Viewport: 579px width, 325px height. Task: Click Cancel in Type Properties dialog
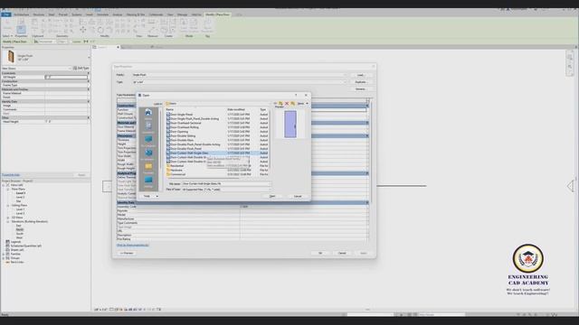click(342, 253)
